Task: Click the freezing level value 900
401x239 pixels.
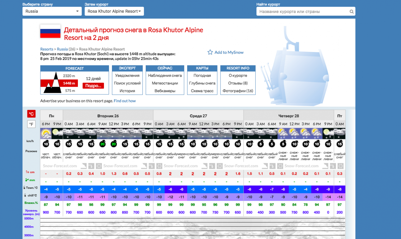Action: click(46, 212)
